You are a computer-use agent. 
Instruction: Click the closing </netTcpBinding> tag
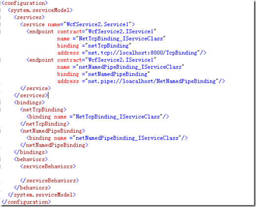point(45,124)
